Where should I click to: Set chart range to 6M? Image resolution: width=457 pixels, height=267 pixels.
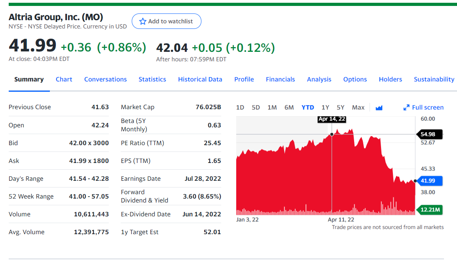pyautogui.click(x=289, y=108)
